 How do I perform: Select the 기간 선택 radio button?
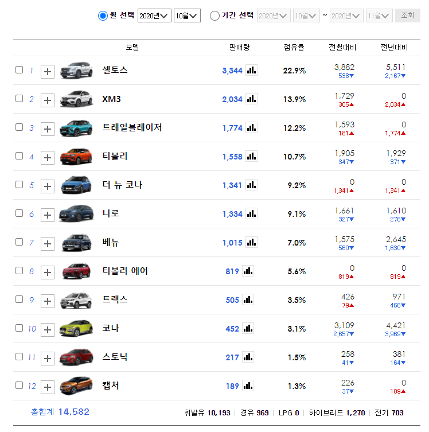(214, 15)
